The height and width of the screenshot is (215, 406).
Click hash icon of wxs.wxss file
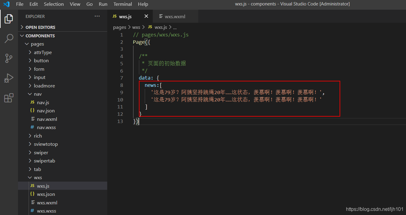32,211
